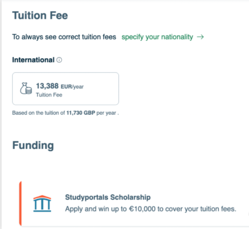
Task: Click the info icon beside International
Action: tap(59, 60)
